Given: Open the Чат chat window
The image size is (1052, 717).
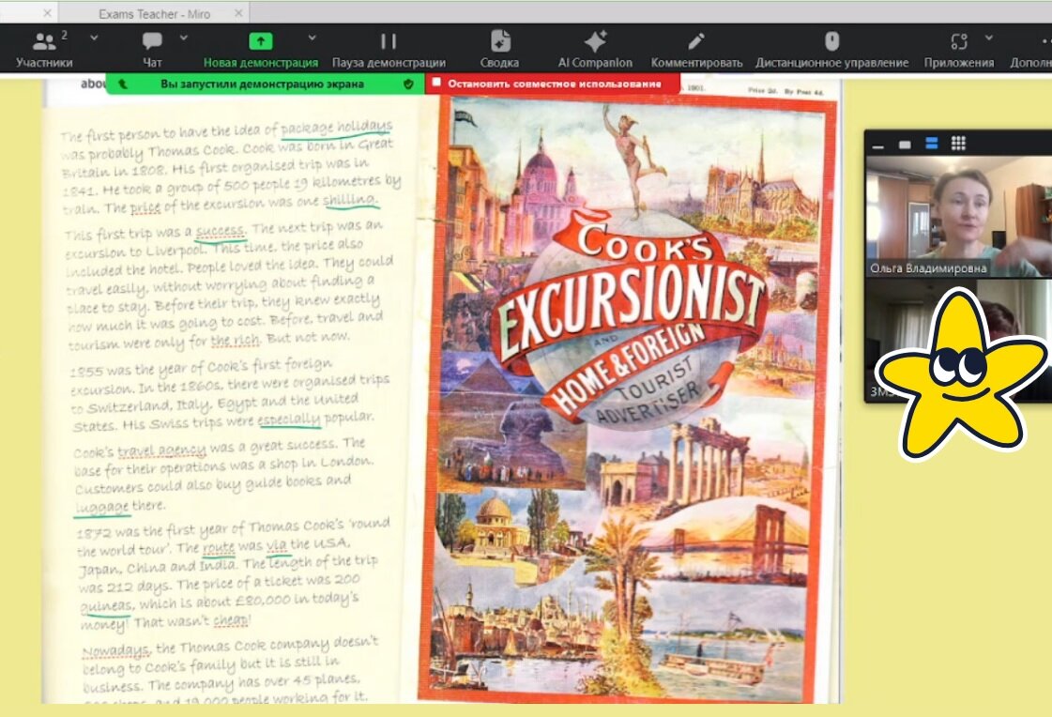Looking at the screenshot, I should pos(152,50).
